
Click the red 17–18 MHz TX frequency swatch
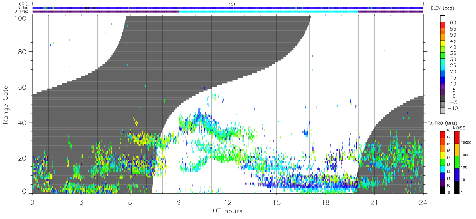coord(443,134)
